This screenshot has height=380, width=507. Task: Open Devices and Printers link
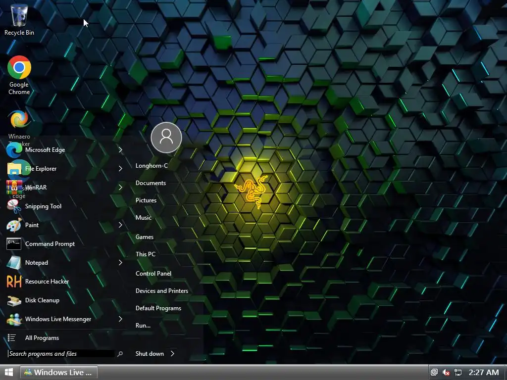162,291
